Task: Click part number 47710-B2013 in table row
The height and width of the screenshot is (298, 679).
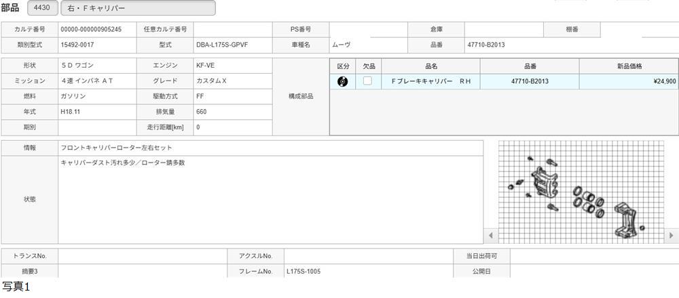Action: click(530, 81)
